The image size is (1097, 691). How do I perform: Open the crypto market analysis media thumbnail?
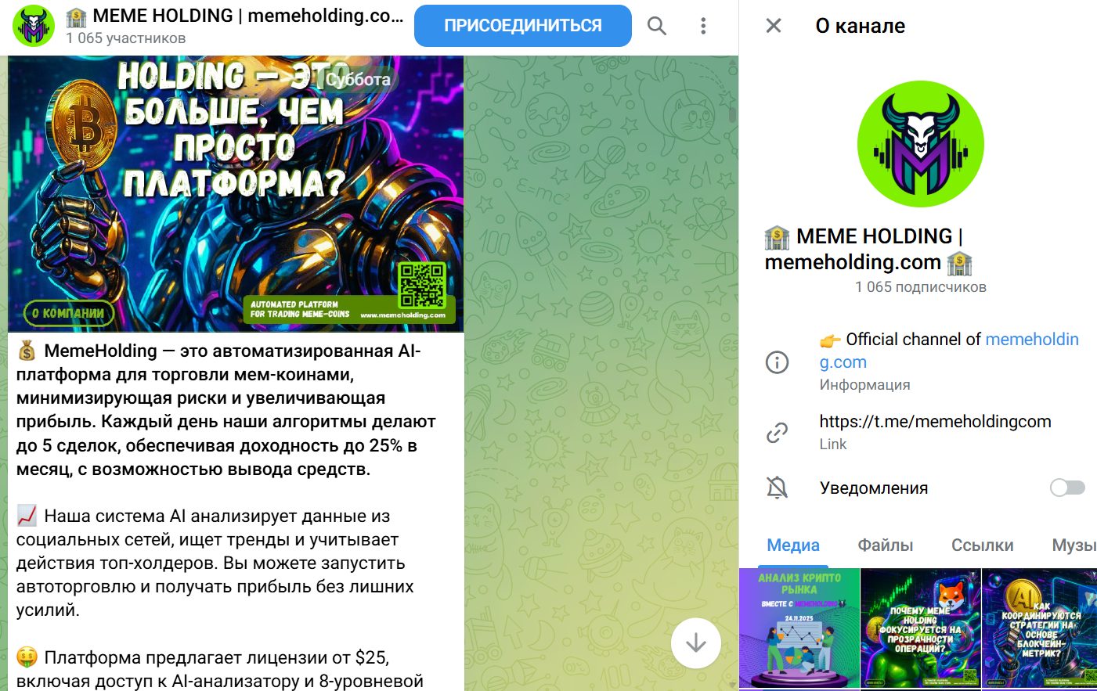[x=799, y=628]
